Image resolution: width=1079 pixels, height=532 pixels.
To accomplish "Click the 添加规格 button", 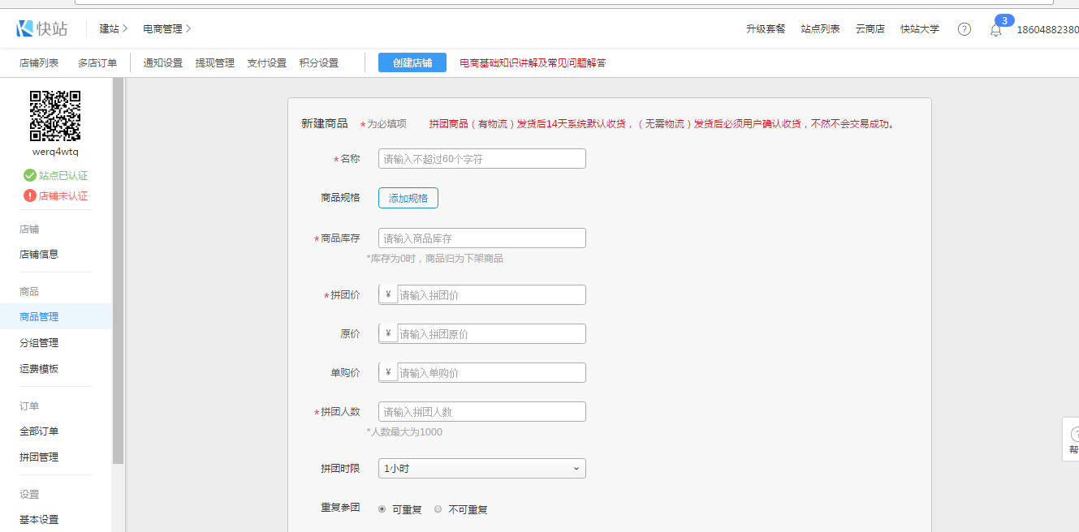I will [x=408, y=198].
